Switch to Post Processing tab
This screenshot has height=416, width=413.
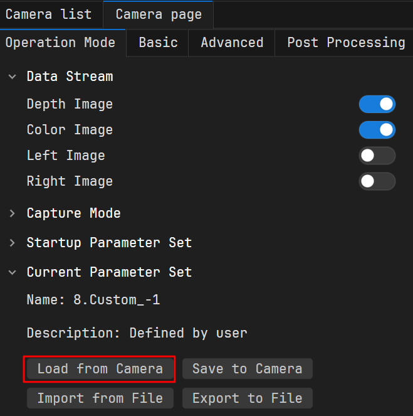pos(346,43)
